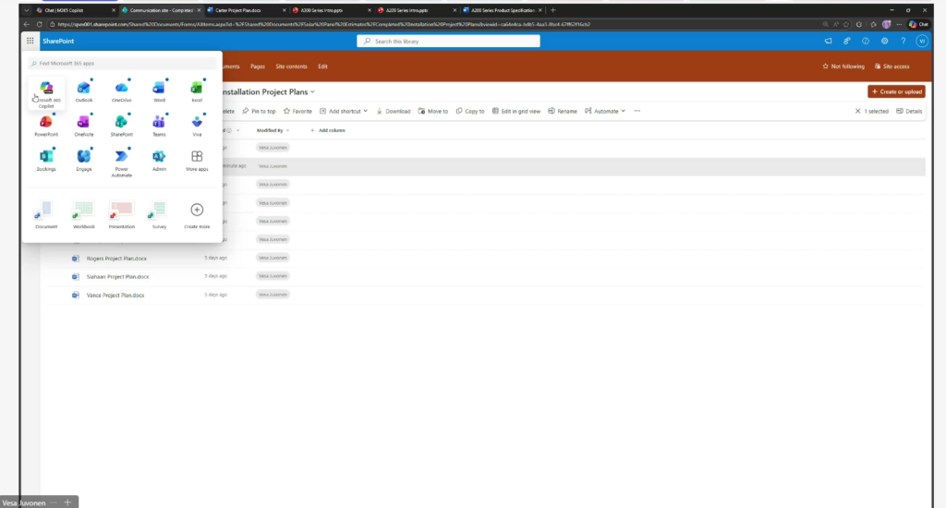Viewport: 946px width, 508px height.
Task: Switch to the Carter Project Plan.docx browser tab
Action: click(238, 9)
